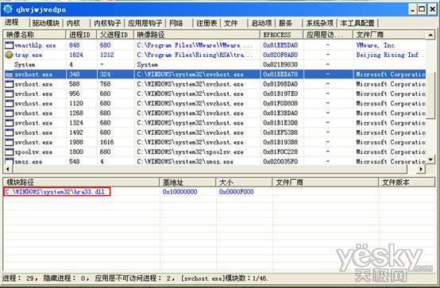Switch to the 驱动模块 tab

coord(45,23)
